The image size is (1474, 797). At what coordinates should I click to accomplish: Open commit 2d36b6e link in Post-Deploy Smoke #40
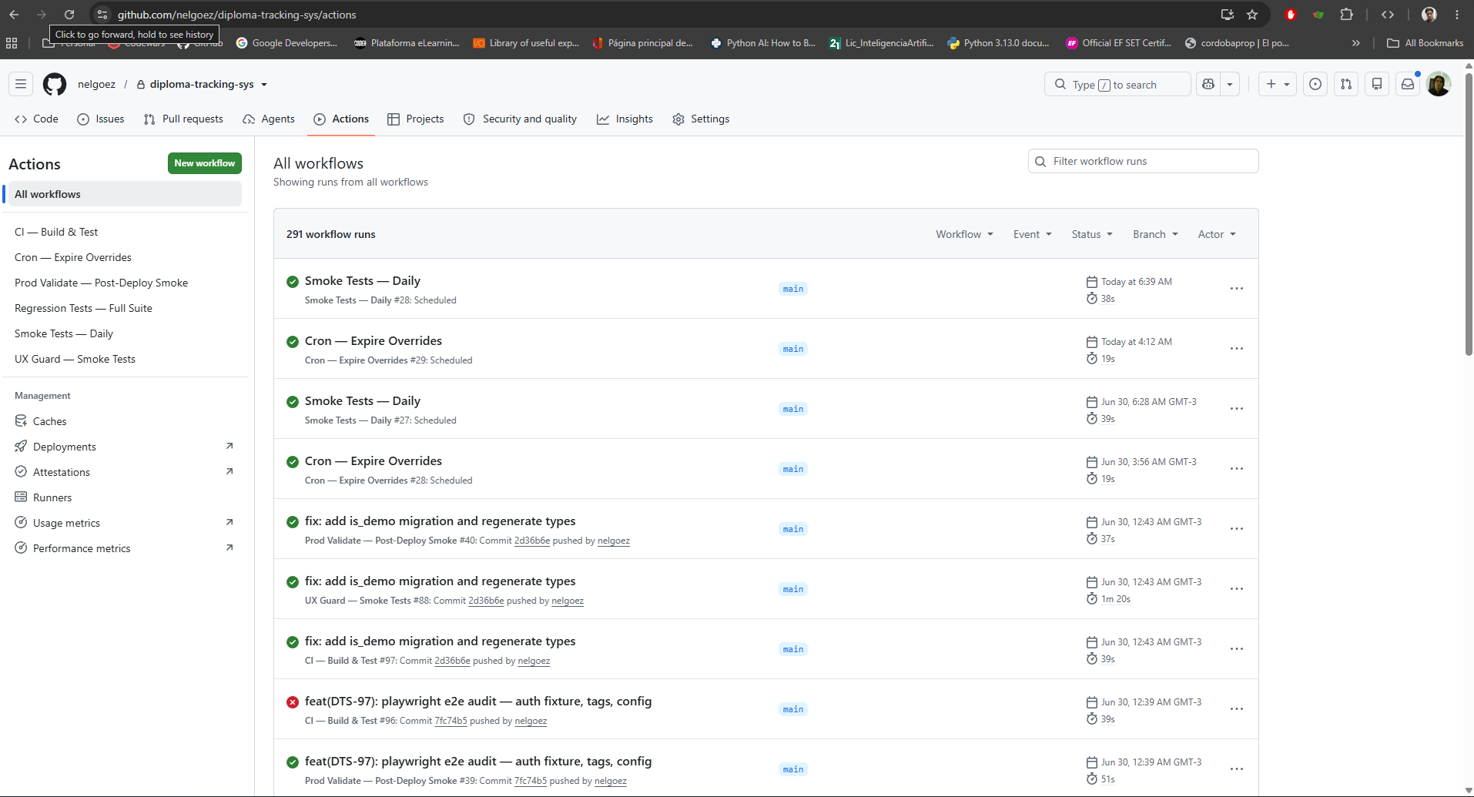532,541
